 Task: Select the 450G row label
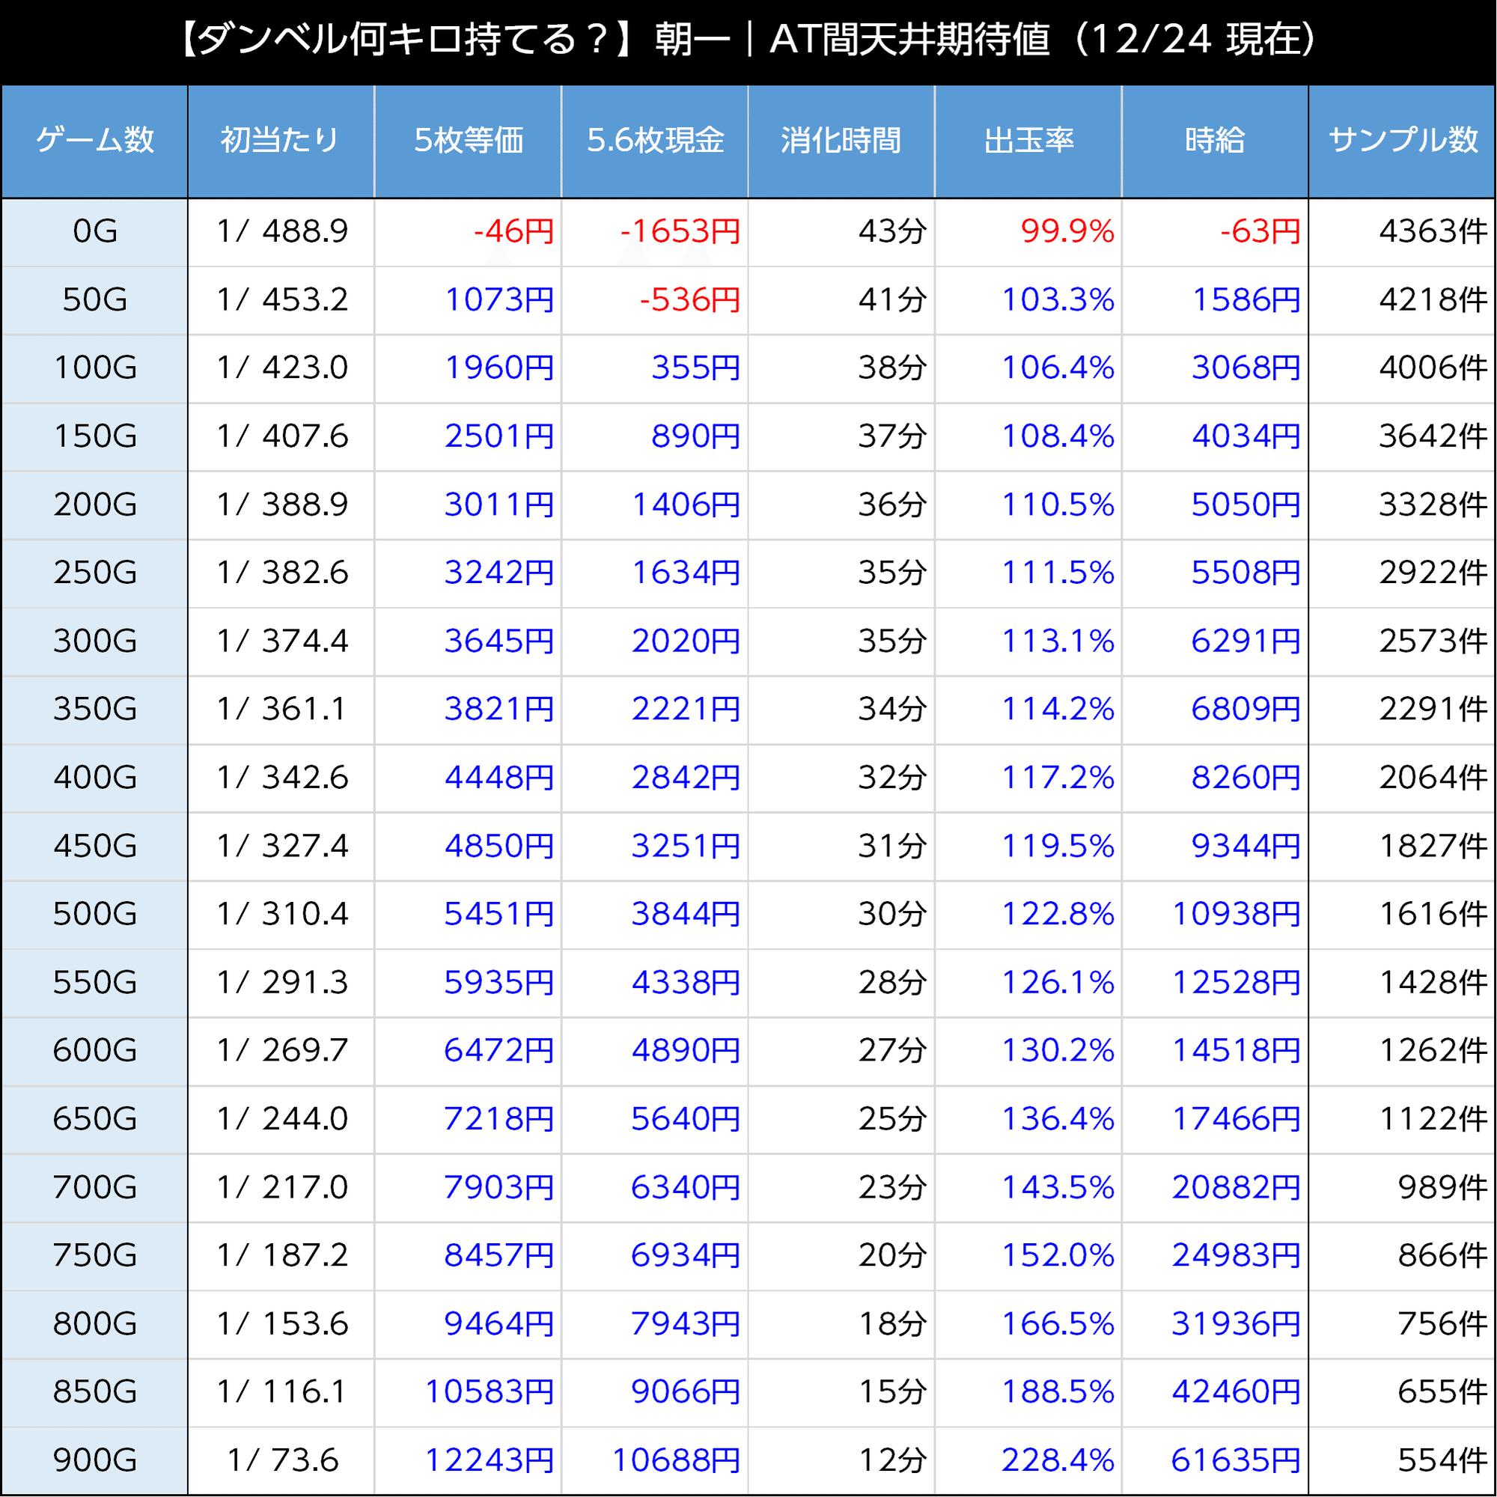94,847
